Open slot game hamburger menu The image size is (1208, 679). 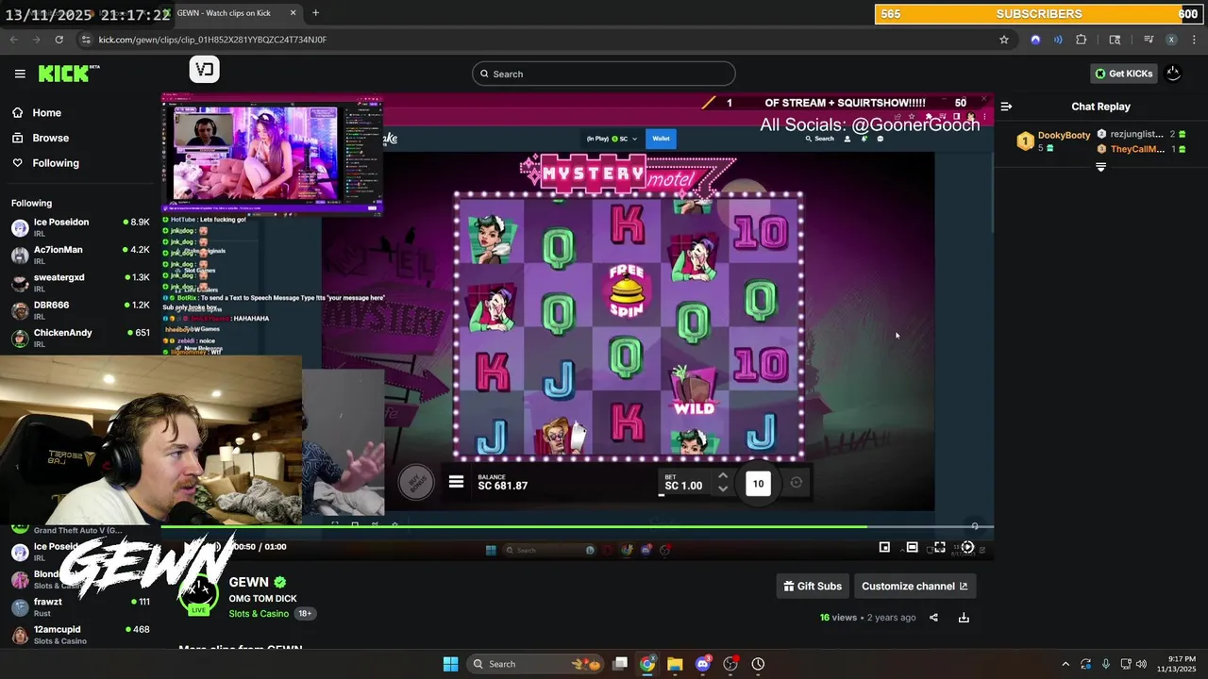[x=456, y=482]
